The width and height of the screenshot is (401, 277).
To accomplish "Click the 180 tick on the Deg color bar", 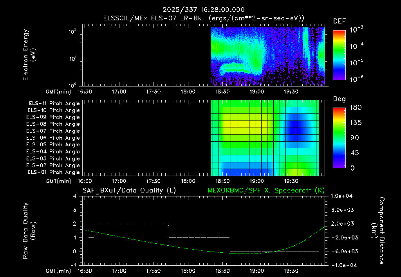I will tap(356, 108).
